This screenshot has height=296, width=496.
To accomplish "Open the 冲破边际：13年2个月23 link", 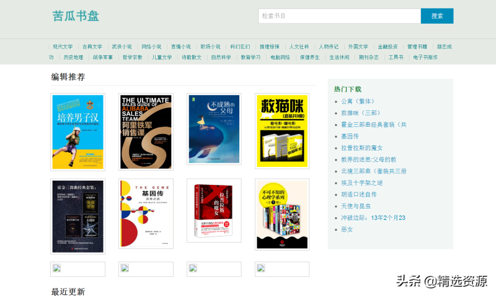I will click(x=373, y=218).
